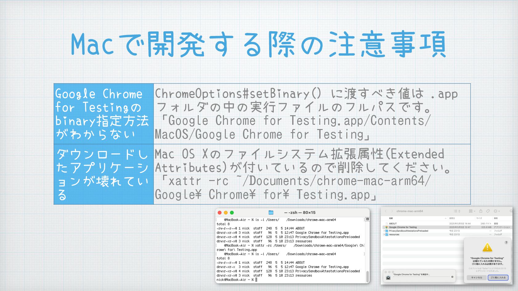Toggle the sort direction caret in 名前 header

point(445,218)
